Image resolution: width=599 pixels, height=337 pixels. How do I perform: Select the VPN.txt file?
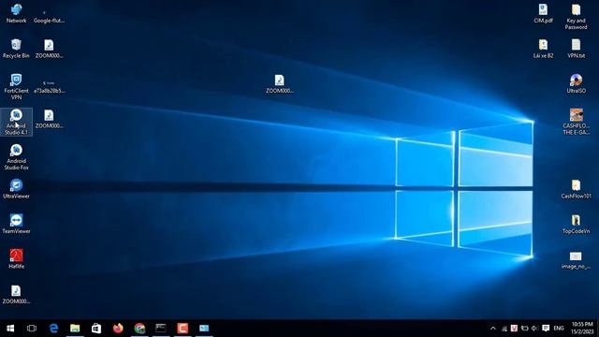(x=576, y=49)
